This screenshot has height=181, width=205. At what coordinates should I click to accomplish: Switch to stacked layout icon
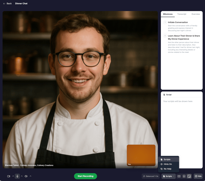184,176
